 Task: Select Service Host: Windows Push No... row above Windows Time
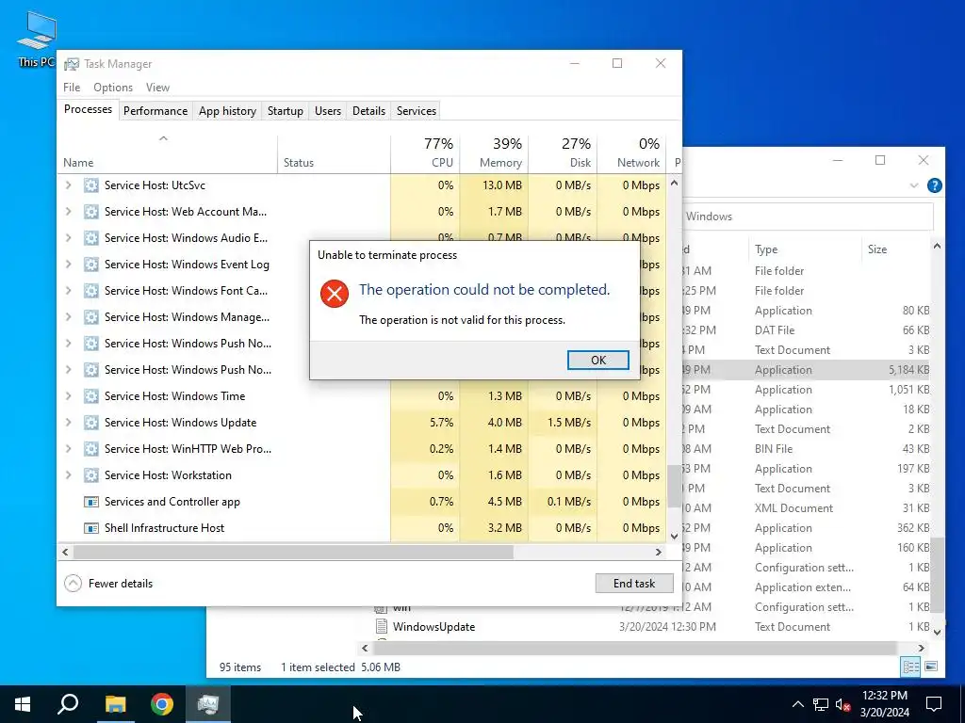coord(188,369)
